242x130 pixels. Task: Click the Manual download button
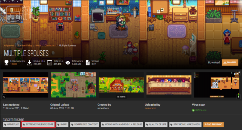coord(230,63)
